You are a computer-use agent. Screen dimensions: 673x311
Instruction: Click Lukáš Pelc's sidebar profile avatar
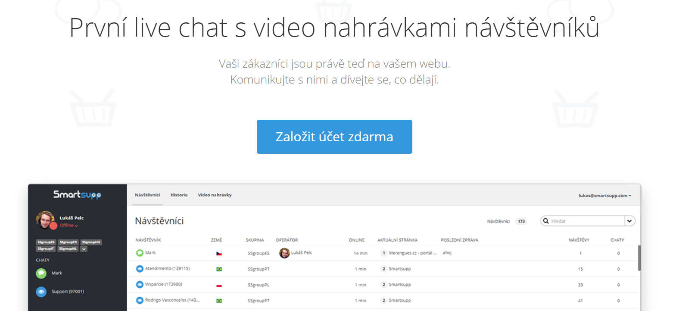[x=45, y=220]
